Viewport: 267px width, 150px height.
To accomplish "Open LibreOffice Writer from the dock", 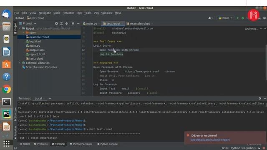I will pyautogui.click(x=6, y=52).
